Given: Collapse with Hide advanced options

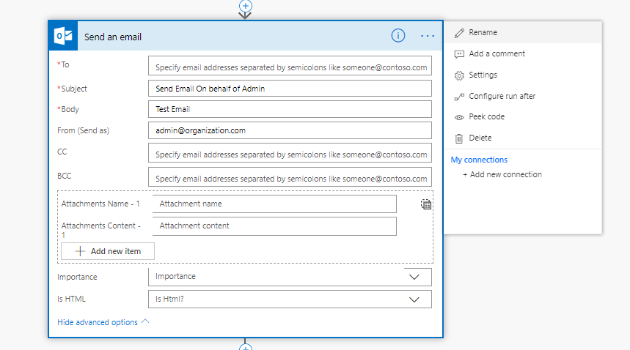Looking at the screenshot, I should [103, 322].
